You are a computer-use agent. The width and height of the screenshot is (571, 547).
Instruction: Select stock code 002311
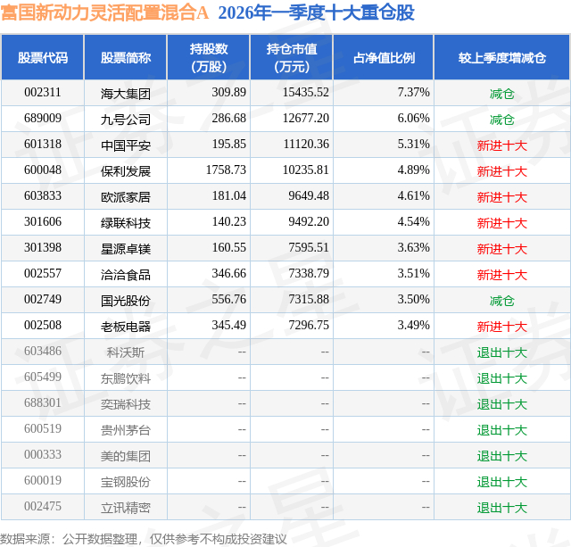(43, 92)
